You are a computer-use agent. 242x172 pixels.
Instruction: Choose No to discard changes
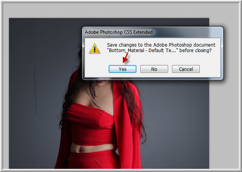click(154, 69)
